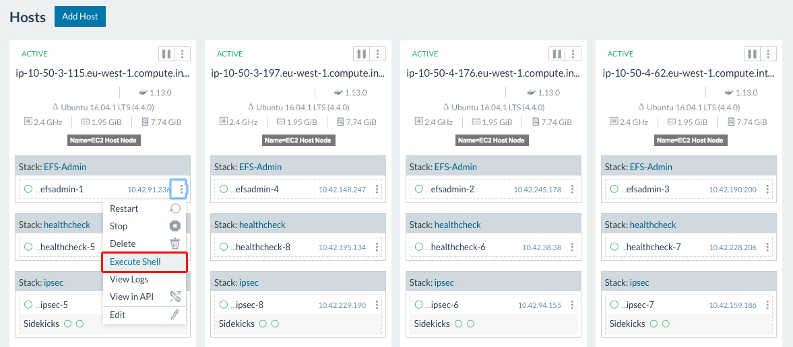Click the pencil icon beside Edit
Viewport: 793px width, 347px height.
(x=175, y=315)
